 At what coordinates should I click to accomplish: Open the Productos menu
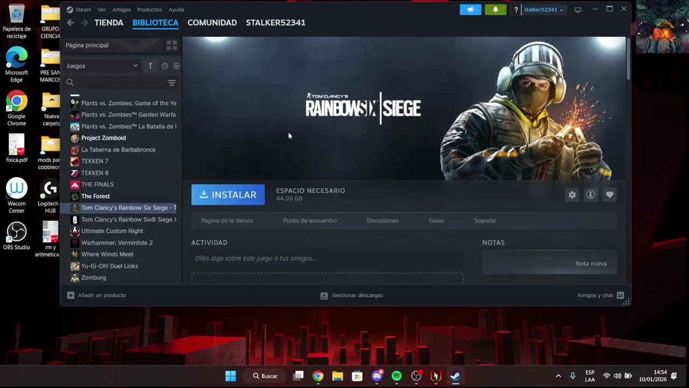150,10
